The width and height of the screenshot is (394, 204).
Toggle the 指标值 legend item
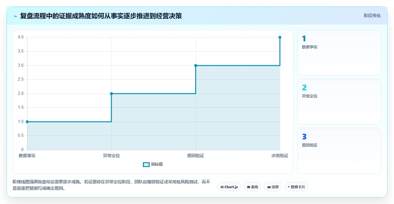[x=153, y=164]
